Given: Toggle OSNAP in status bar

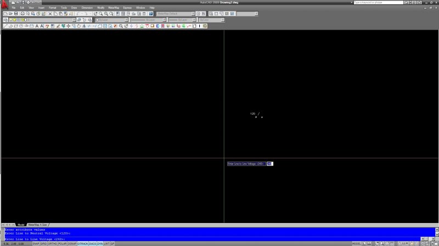Looking at the screenshot, I should pos(72,244).
